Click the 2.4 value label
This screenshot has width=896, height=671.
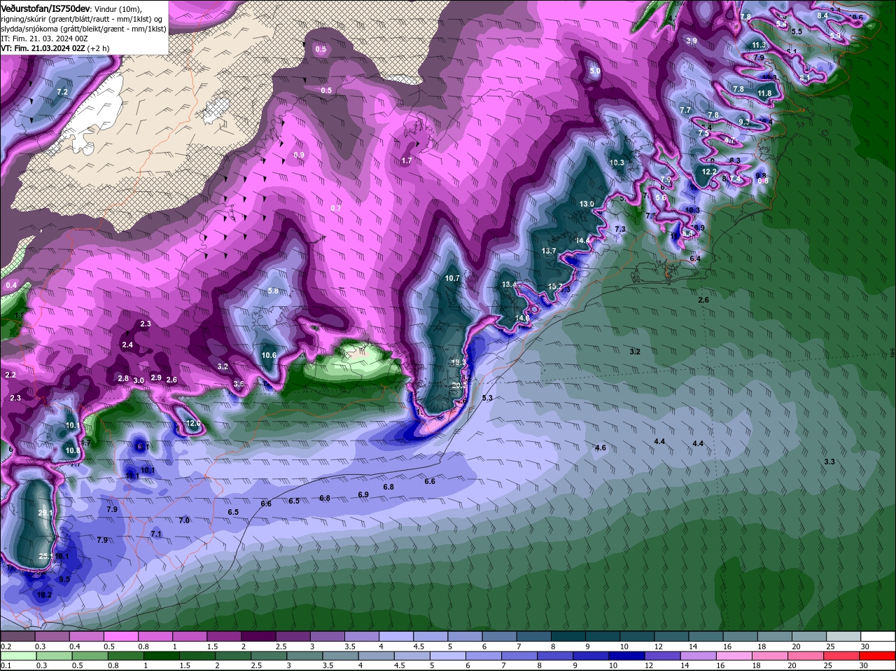127,345
